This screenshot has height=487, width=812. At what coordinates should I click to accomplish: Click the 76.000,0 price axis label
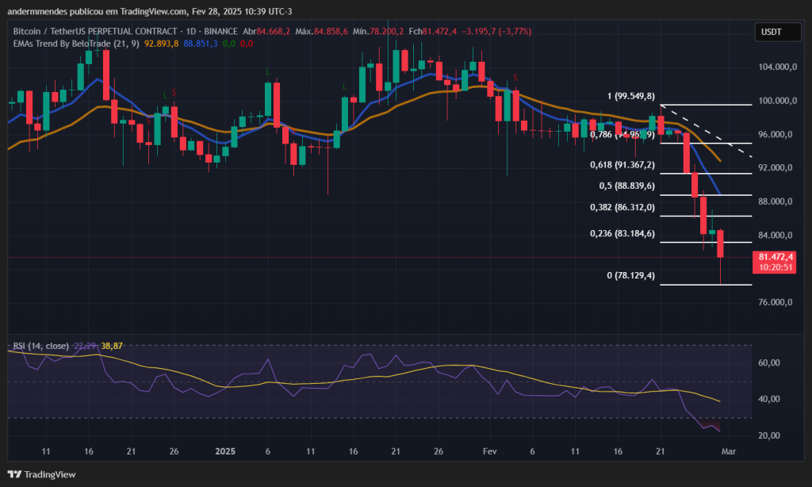(776, 302)
